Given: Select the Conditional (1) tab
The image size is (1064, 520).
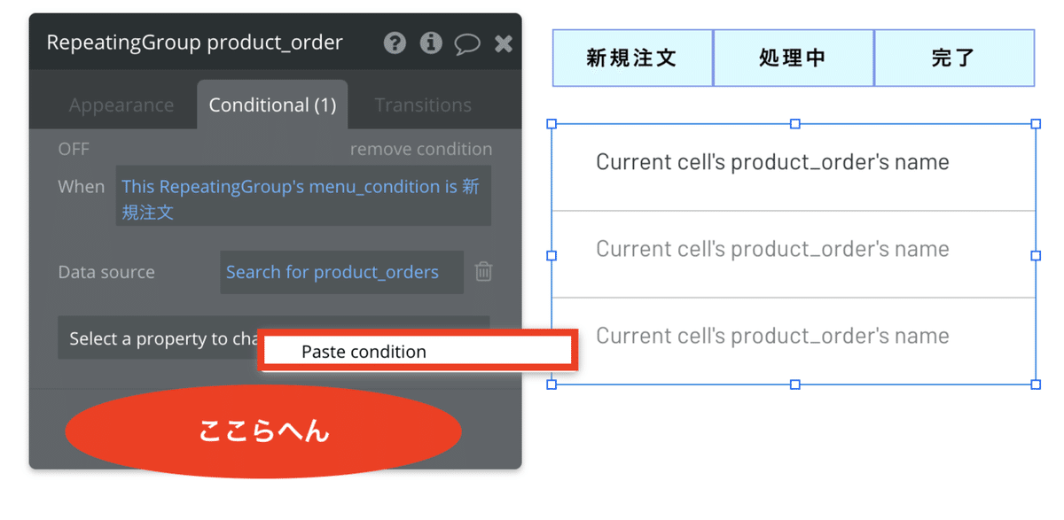Looking at the screenshot, I should coord(272,105).
